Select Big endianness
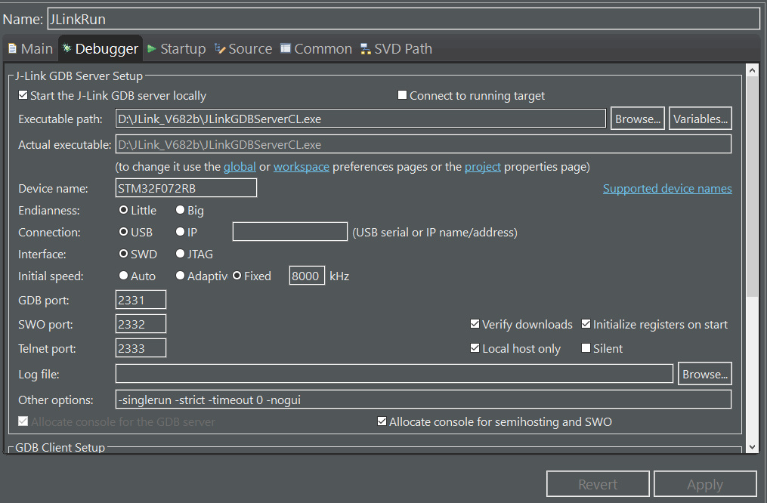This screenshot has height=503, width=767. [x=181, y=210]
